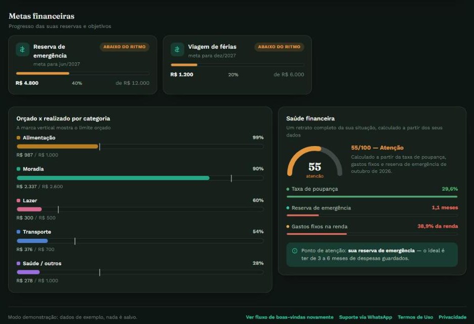Click the 'meta para dez/2027' date text

coord(212,56)
